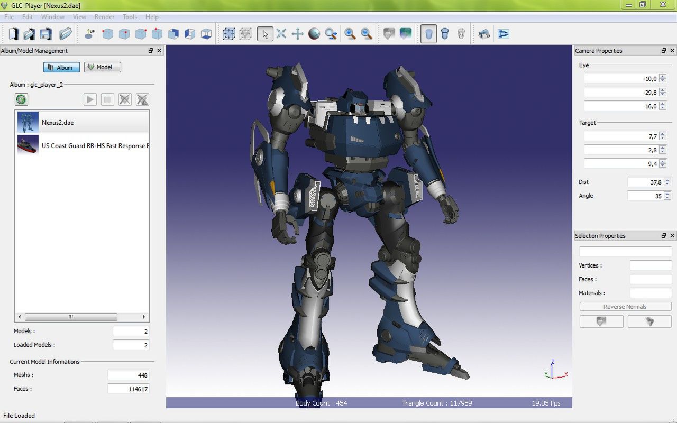Switch panel to Model view
677x423 pixels.
pyautogui.click(x=103, y=67)
